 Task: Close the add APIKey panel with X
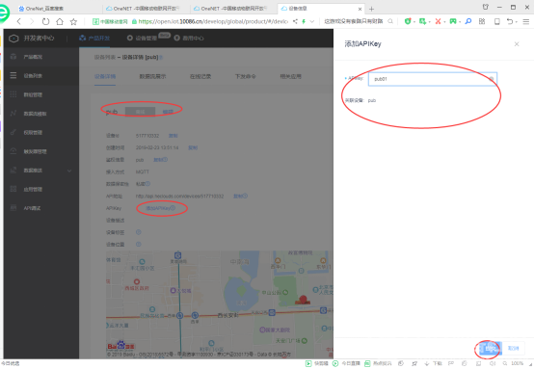pyautogui.click(x=517, y=44)
